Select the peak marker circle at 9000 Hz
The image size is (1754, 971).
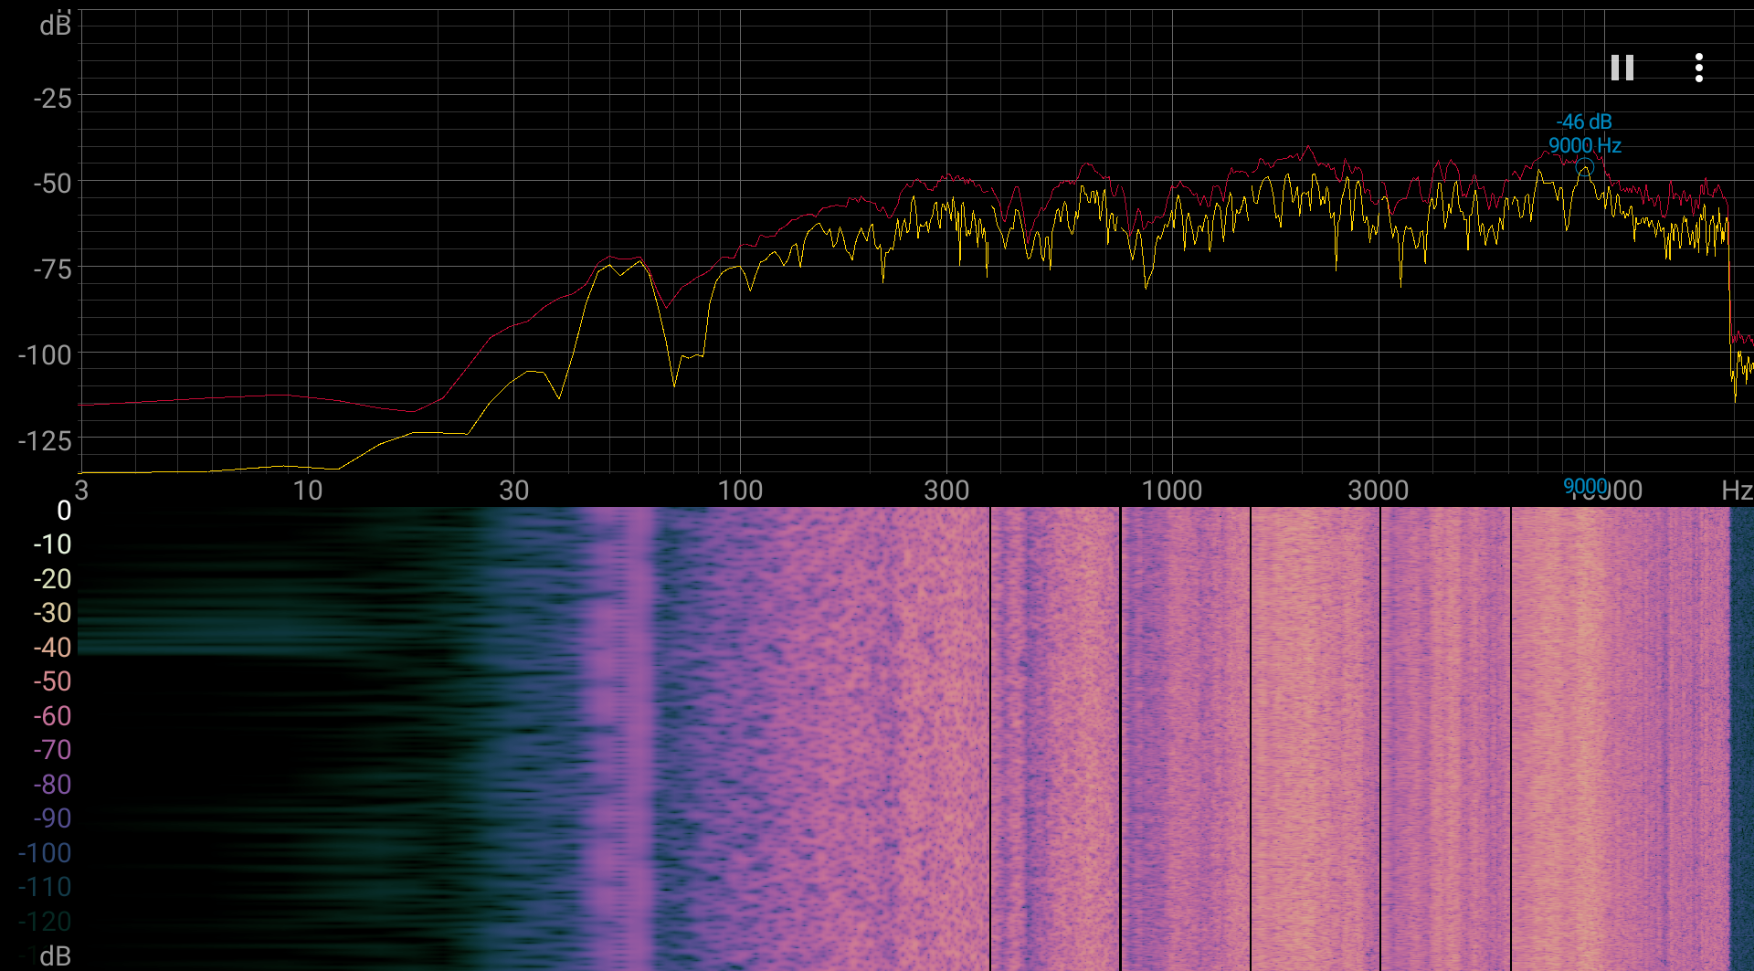pyautogui.click(x=1585, y=167)
